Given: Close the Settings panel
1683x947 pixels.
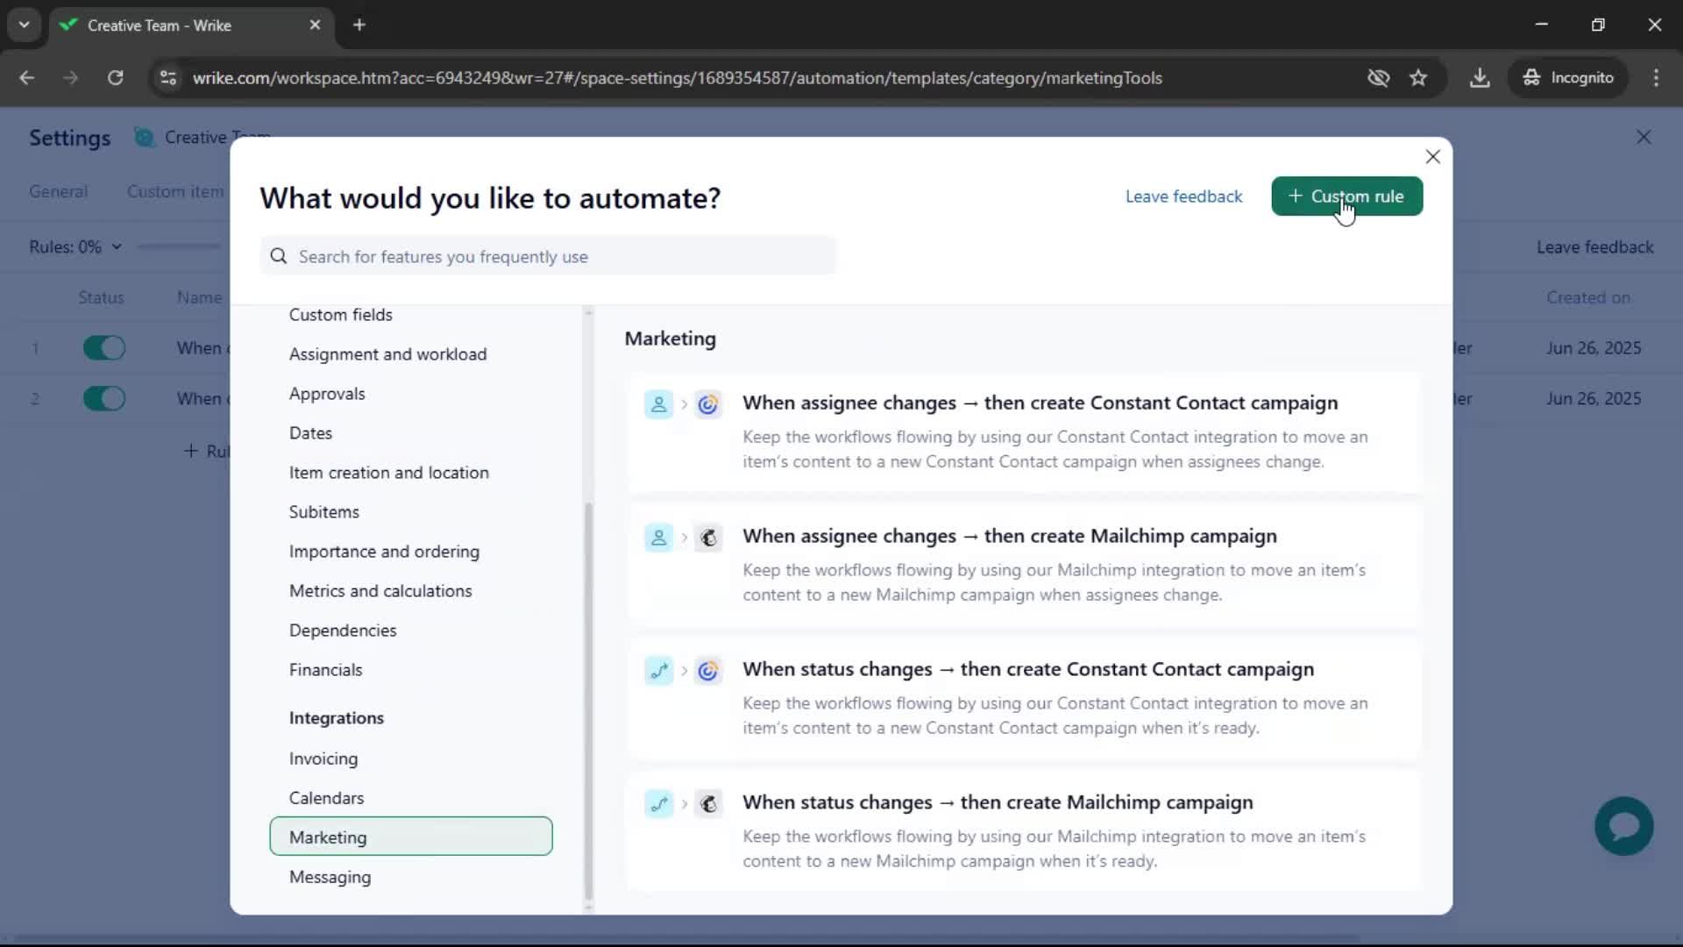Looking at the screenshot, I should 1644,138.
